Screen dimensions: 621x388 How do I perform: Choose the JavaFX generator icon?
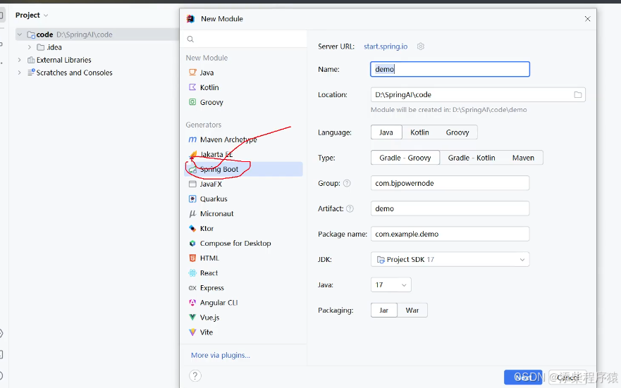pos(192,184)
